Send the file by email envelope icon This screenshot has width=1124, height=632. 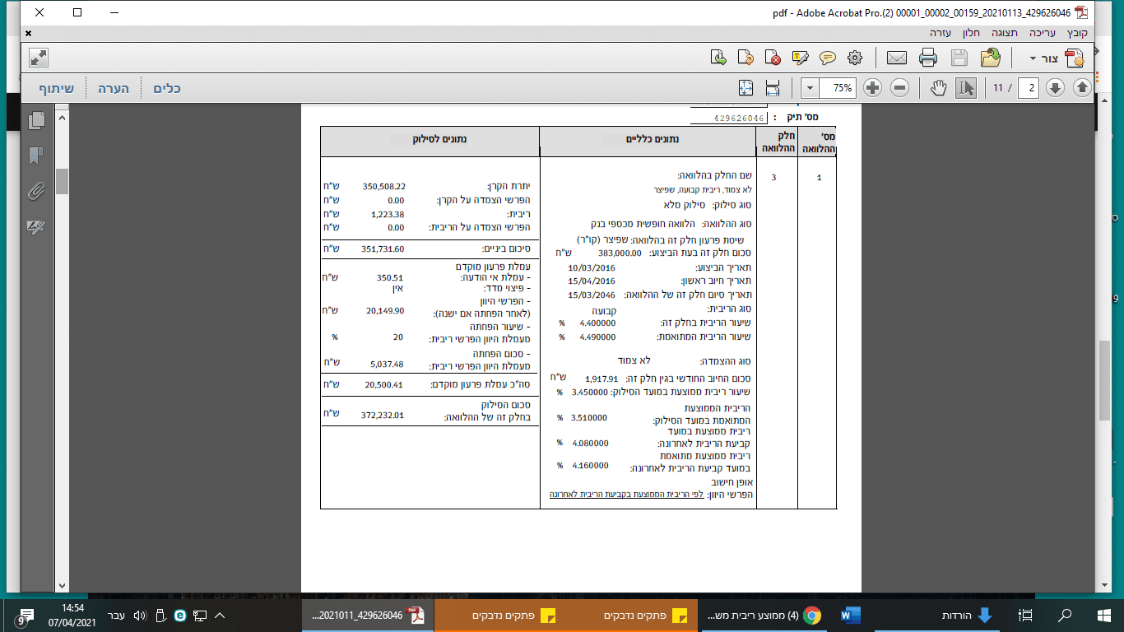(x=896, y=58)
